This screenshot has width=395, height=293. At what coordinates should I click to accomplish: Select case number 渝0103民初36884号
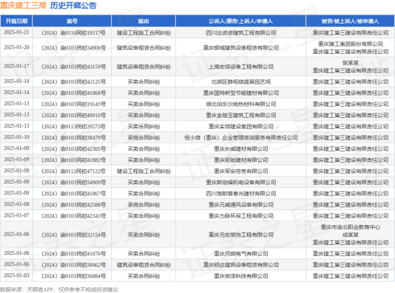[74, 276]
